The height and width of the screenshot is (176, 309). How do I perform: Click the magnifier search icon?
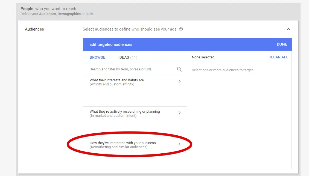point(179,69)
